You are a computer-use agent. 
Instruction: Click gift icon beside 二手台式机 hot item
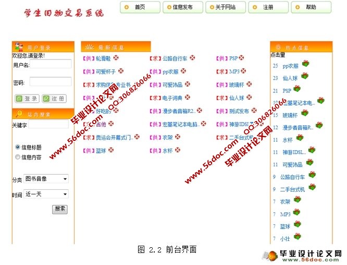(312, 187)
